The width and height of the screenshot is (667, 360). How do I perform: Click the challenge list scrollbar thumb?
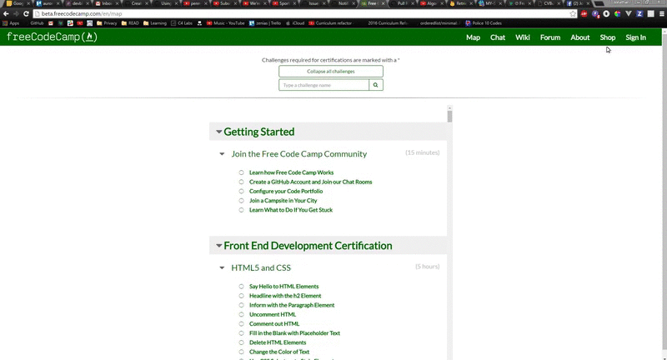pyautogui.click(x=449, y=117)
